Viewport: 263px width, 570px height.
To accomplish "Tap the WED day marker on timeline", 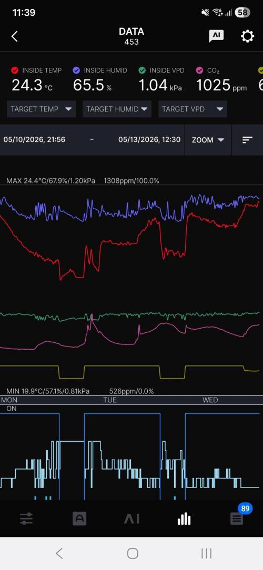I will pyautogui.click(x=210, y=400).
